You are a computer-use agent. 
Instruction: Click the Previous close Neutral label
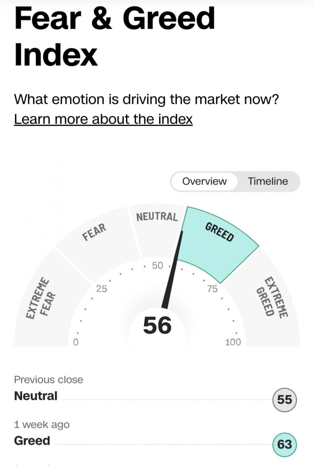pos(36,396)
